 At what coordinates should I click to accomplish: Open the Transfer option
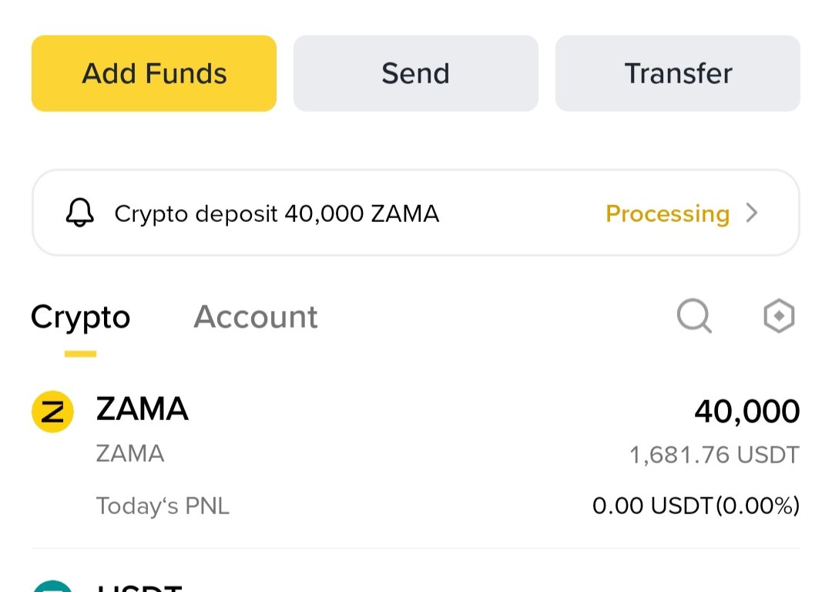(678, 73)
